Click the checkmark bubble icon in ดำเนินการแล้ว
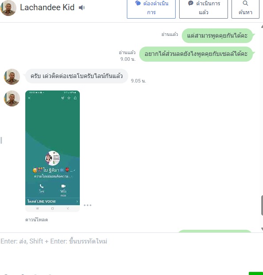Viewport: 263px width, 275px height. tap(191, 3)
